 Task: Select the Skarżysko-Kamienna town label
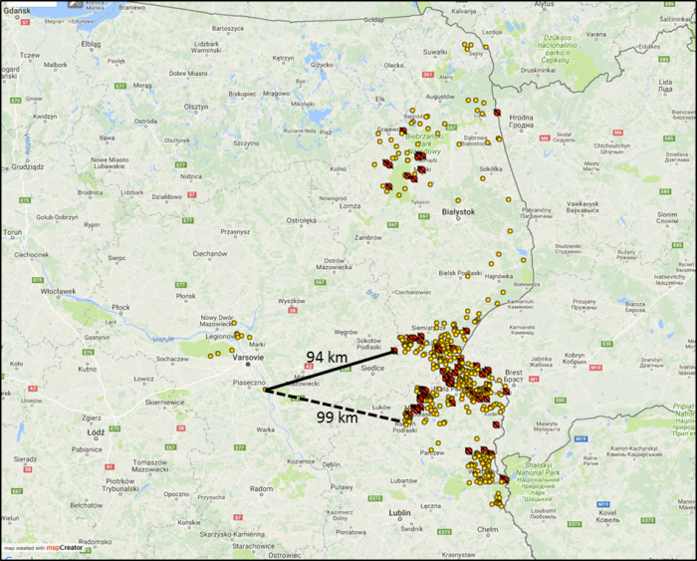[x=232, y=534]
